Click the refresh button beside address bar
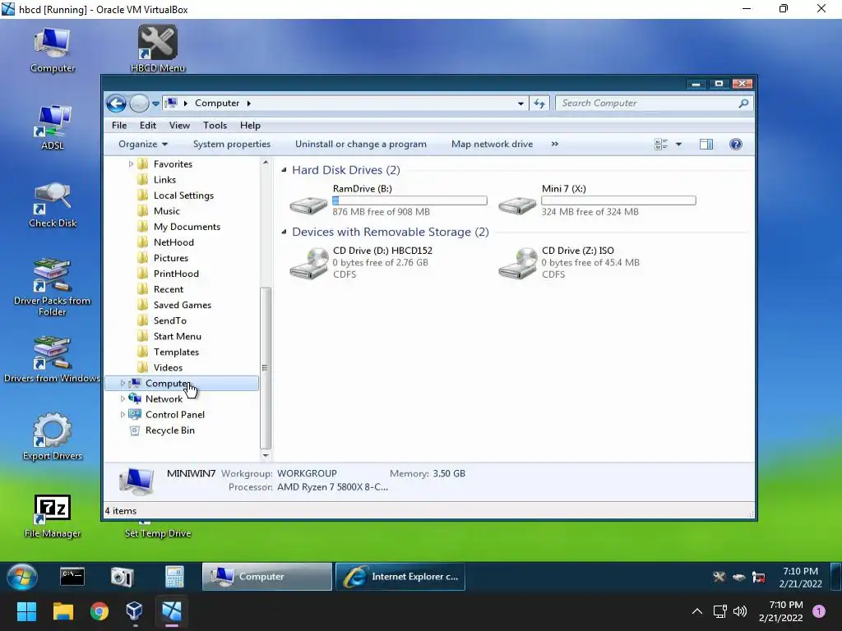This screenshot has width=842, height=631. click(x=539, y=103)
